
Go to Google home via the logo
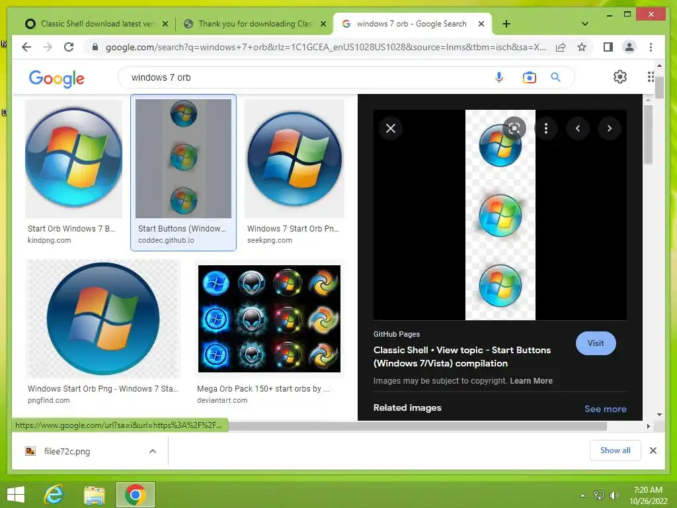(57, 79)
